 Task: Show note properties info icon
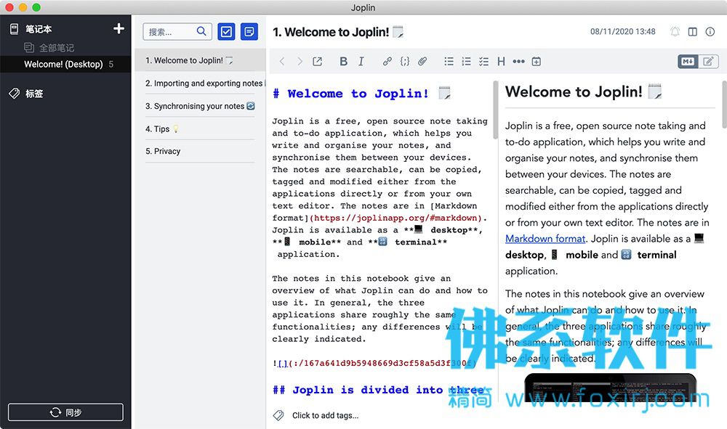[710, 31]
